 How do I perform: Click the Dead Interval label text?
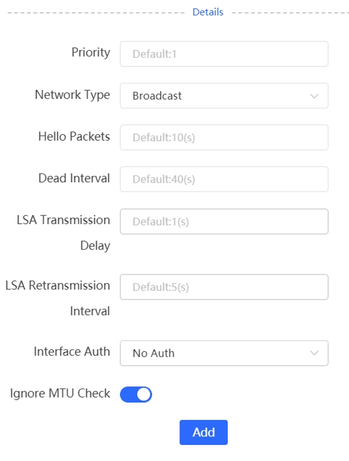[x=74, y=178]
